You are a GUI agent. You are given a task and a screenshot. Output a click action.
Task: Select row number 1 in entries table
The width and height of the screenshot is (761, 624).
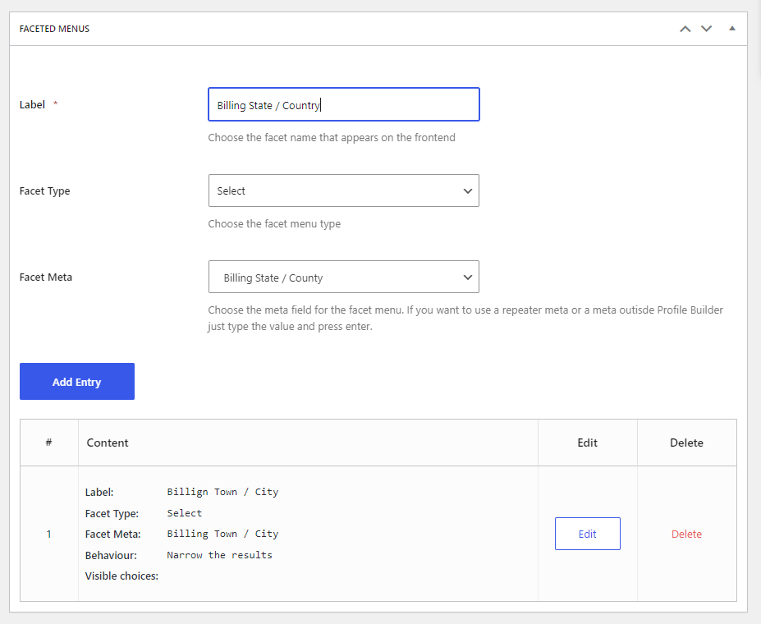(x=48, y=534)
